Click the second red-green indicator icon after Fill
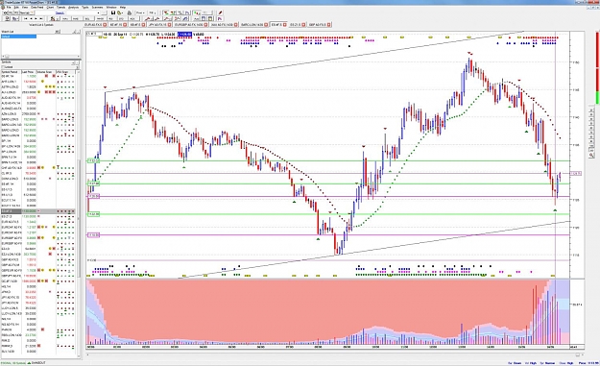This screenshot has height=366, width=600. pyautogui.click(x=173, y=13)
